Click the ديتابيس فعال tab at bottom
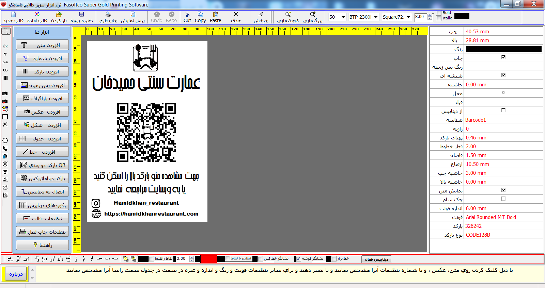 click(376, 259)
